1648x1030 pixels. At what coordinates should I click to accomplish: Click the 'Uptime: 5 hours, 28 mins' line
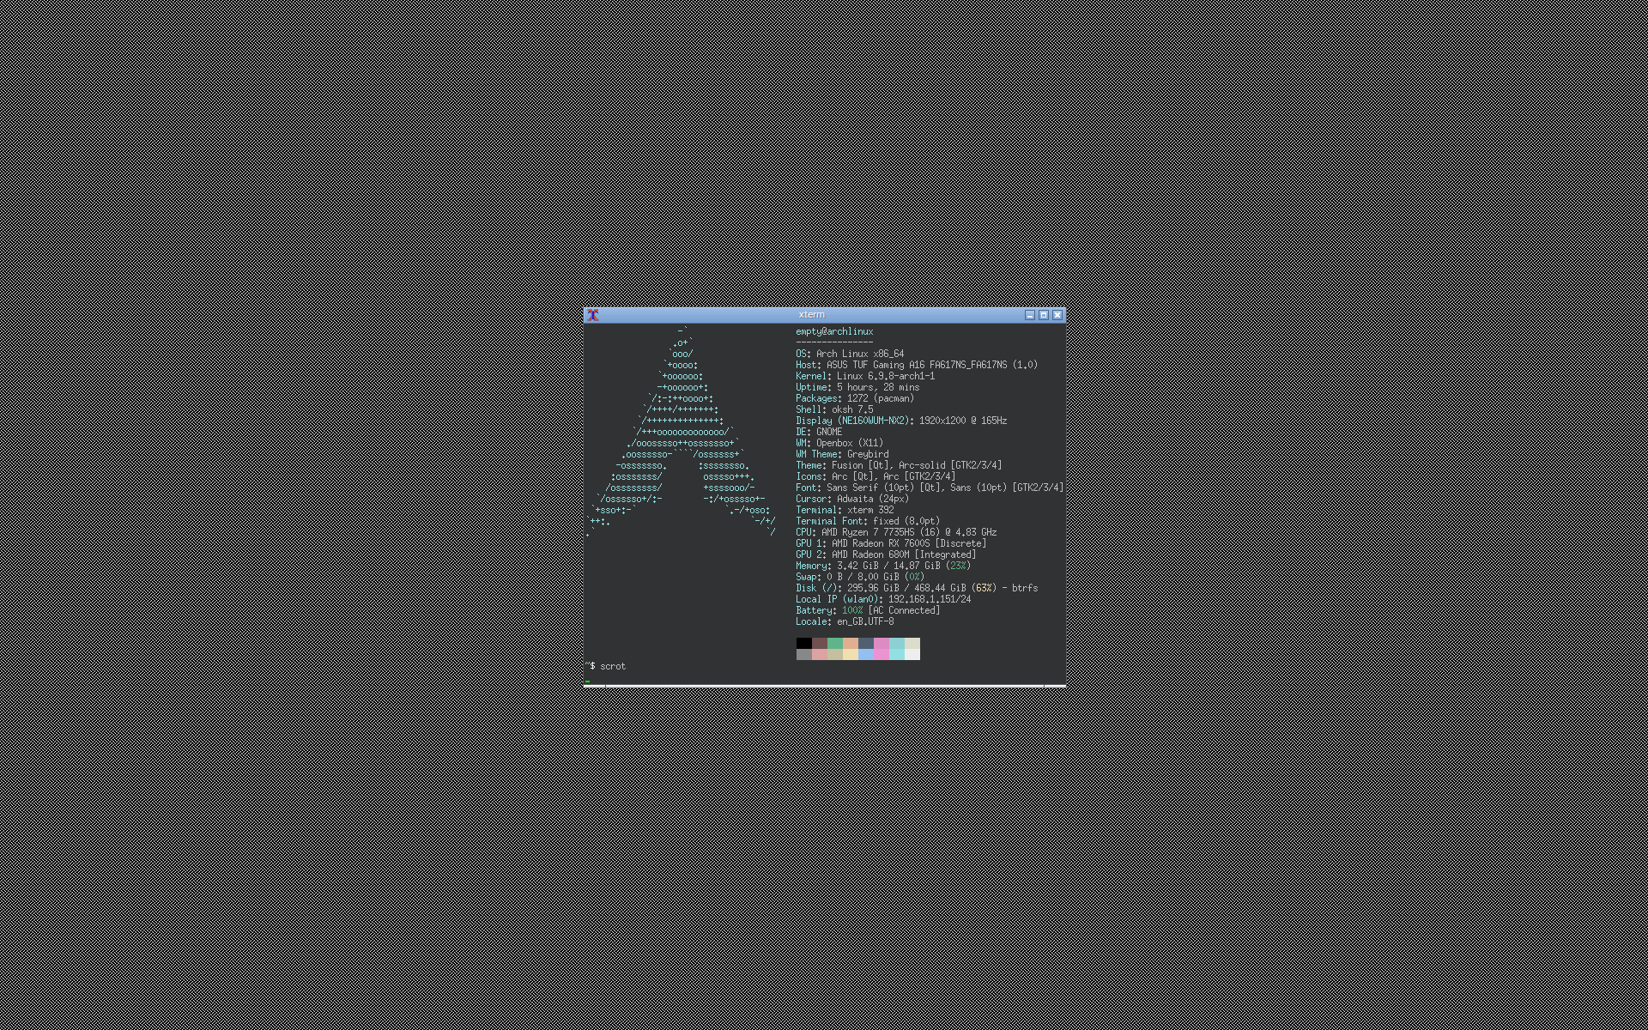pyautogui.click(x=857, y=387)
